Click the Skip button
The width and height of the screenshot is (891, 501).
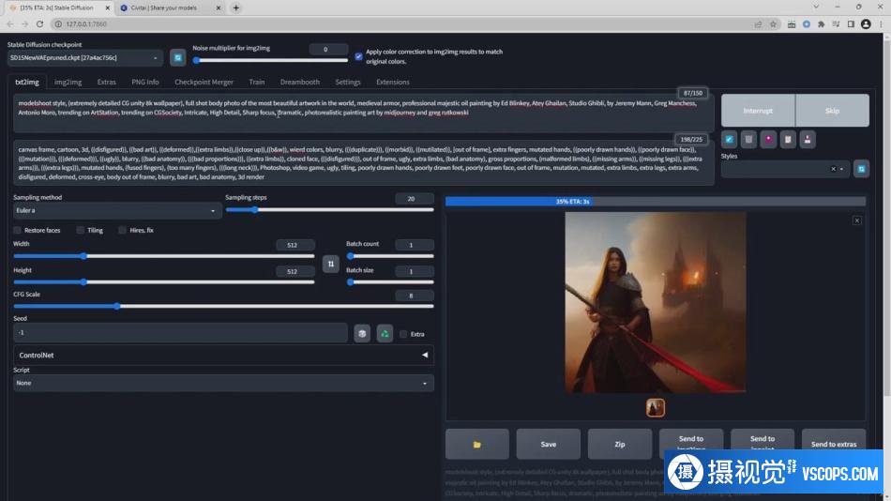(x=832, y=111)
